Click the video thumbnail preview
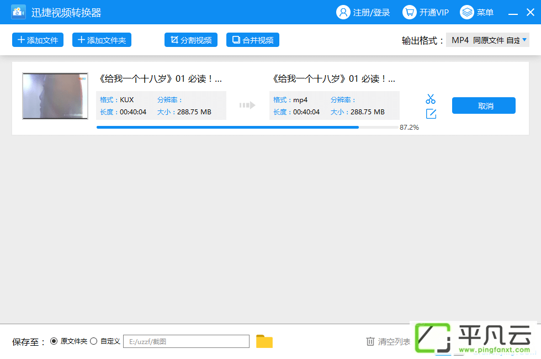The width and height of the screenshot is (541, 359). (x=55, y=96)
